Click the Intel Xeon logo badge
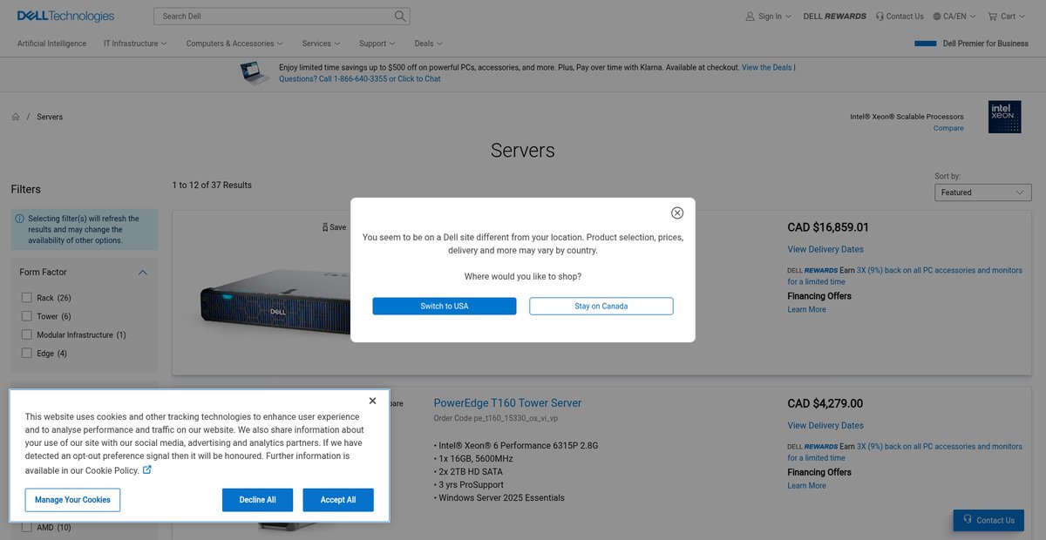 point(1004,118)
